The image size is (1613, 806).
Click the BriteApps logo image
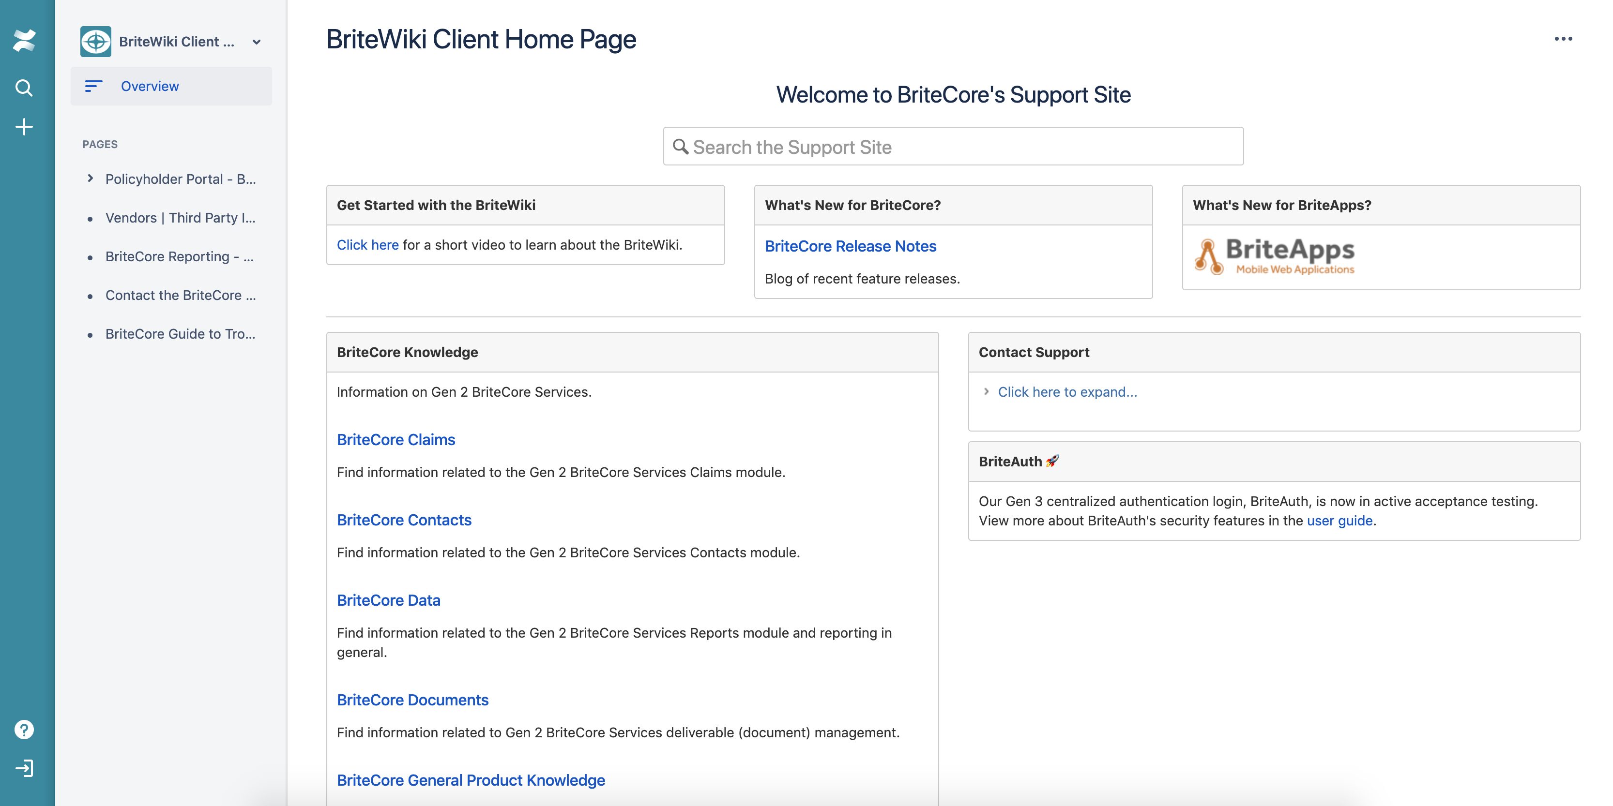pyautogui.click(x=1274, y=256)
